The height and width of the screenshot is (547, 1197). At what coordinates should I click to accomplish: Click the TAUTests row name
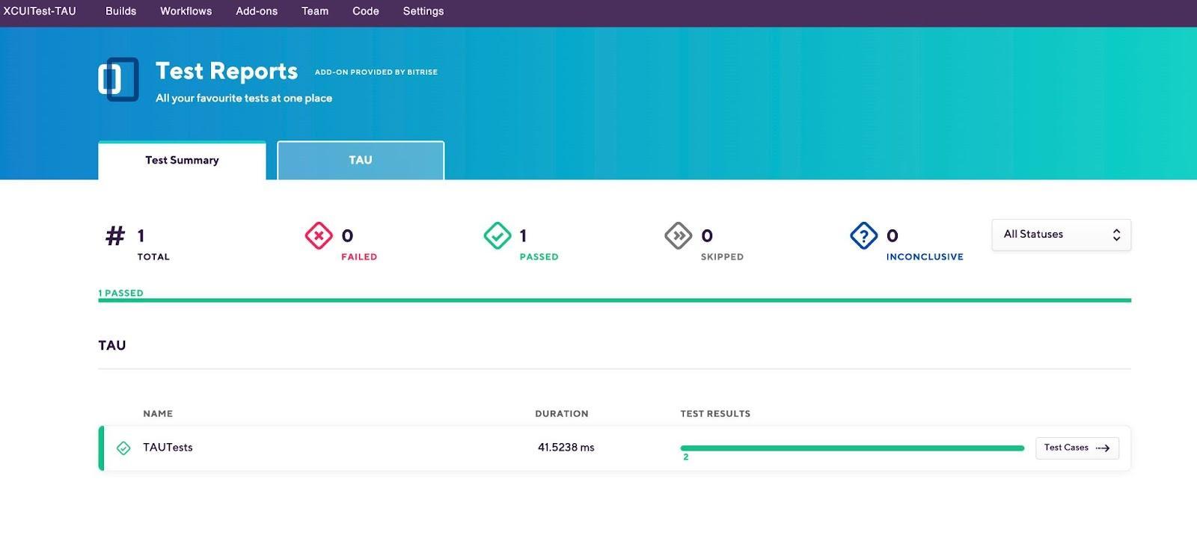pos(168,448)
